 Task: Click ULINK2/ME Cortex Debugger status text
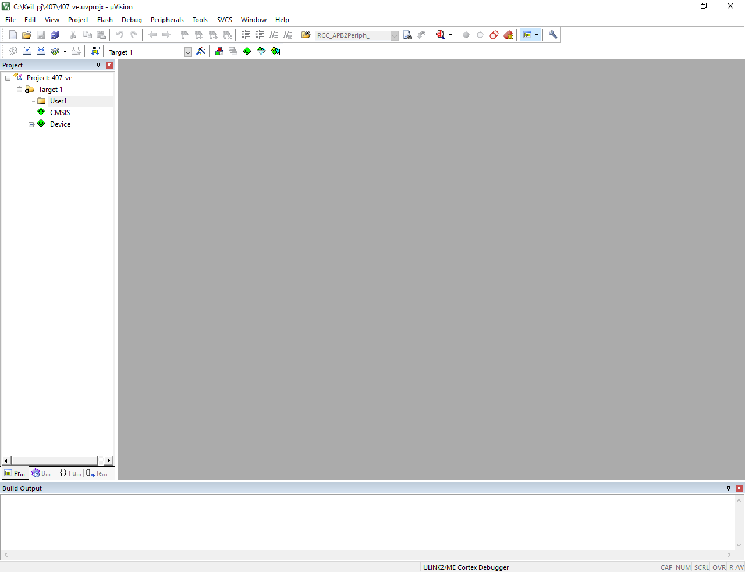[466, 567]
